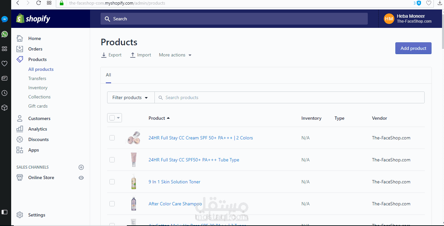Viewport: 444px width, 226px height.
Task: Open sidebar extensions cube icon
Action: click(5, 108)
